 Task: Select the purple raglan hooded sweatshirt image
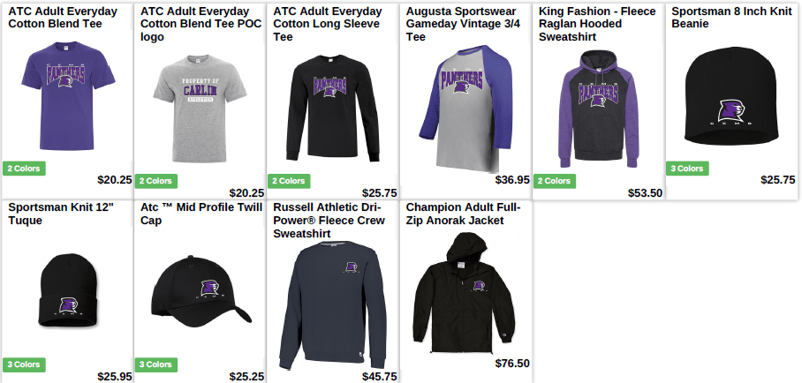[x=598, y=109]
